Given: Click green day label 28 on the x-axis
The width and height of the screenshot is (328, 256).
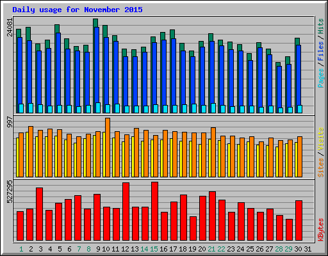Looking at the screenshot, I should tap(279, 249).
